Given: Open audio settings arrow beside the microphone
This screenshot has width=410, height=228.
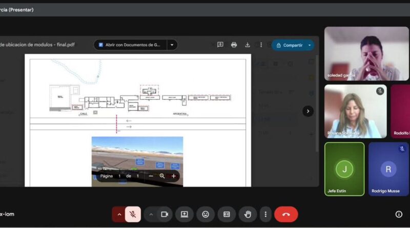Looking at the screenshot, I should (x=119, y=214).
